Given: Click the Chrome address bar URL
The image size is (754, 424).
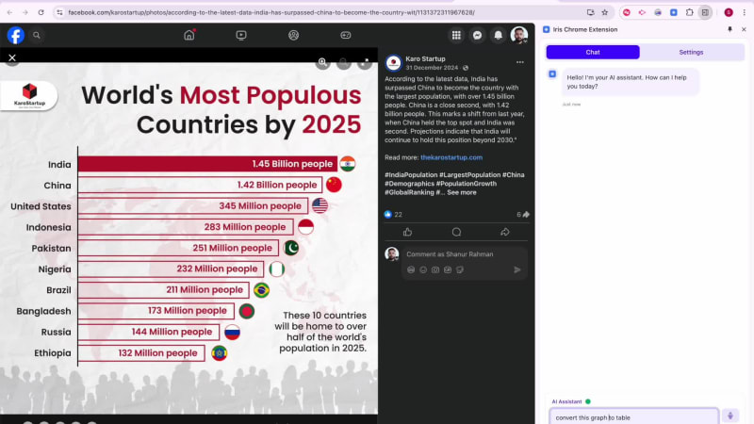Looking at the screenshot, I should click(x=271, y=12).
